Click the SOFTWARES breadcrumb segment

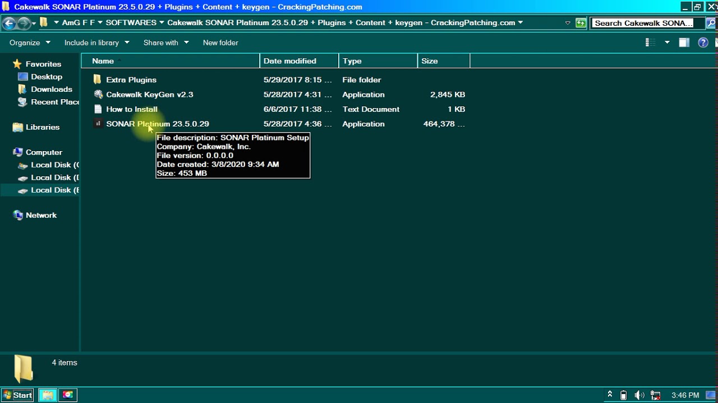[131, 23]
